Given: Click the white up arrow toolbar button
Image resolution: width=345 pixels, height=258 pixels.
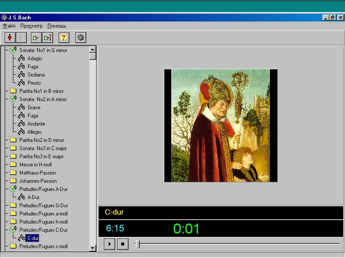Looking at the screenshot, I should [20, 37].
